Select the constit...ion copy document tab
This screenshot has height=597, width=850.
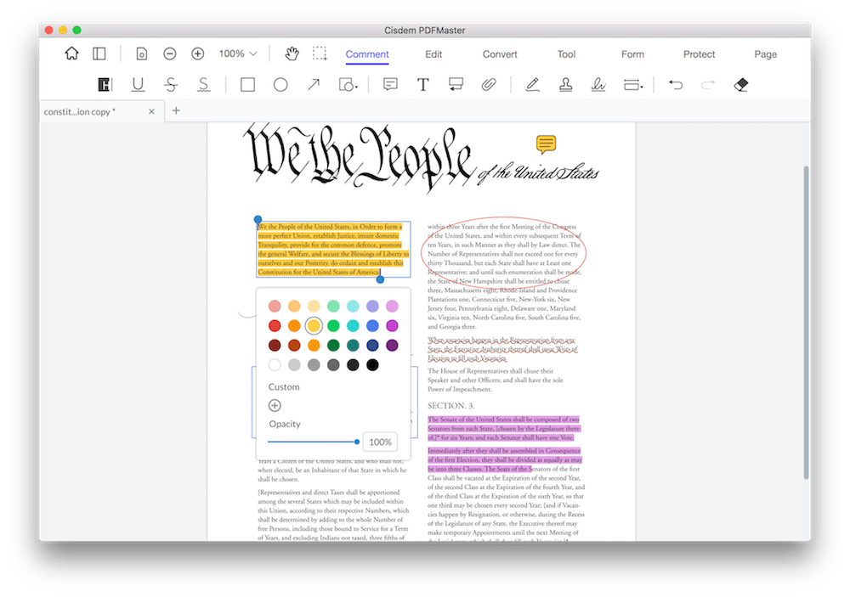point(102,111)
